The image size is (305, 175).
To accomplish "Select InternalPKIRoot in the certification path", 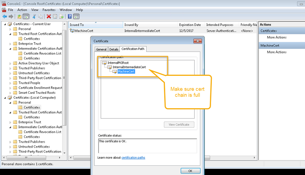I will pos(118,62).
